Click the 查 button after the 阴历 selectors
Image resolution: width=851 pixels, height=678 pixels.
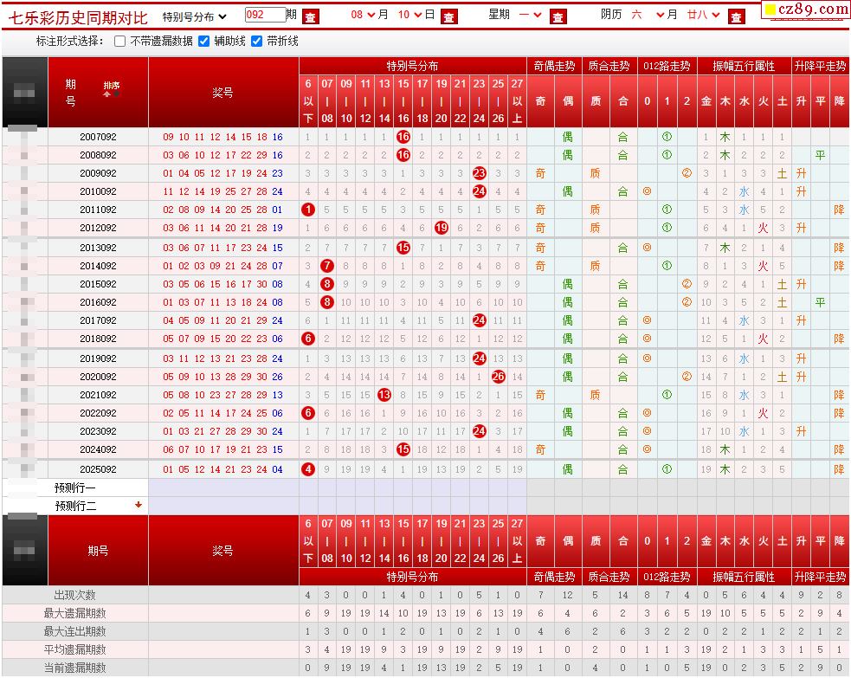[x=737, y=16]
